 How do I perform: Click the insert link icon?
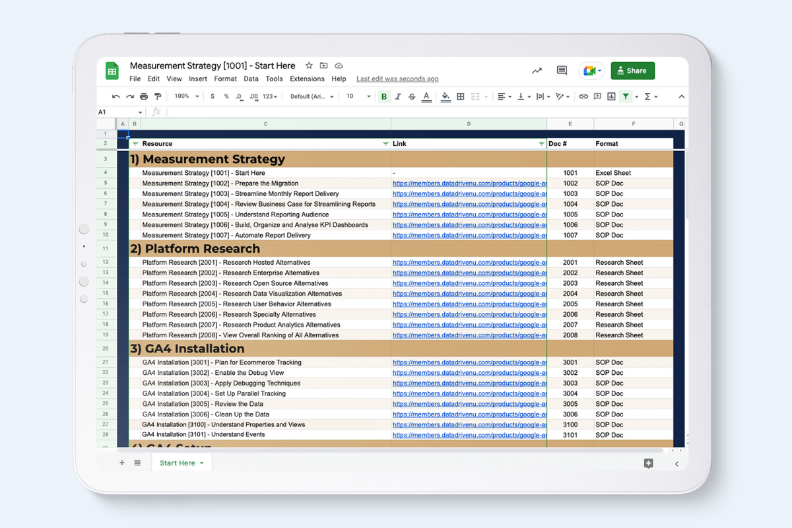583,96
